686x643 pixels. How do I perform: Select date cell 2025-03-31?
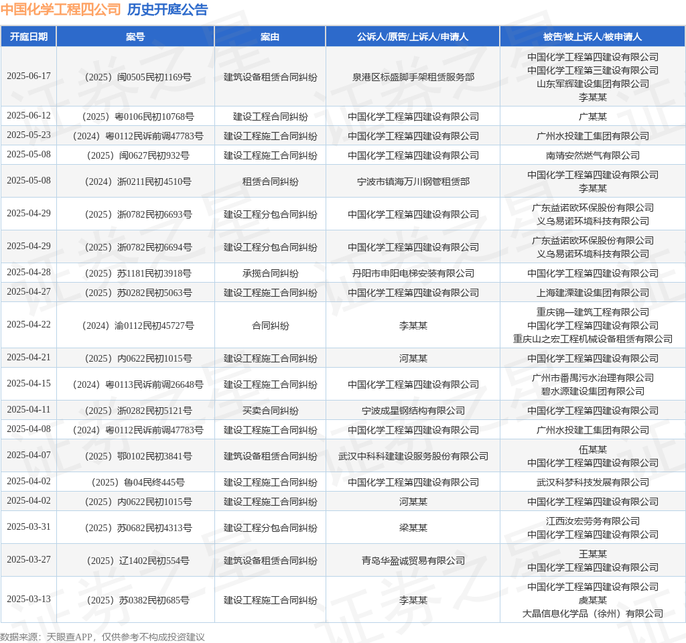pos(28,526)
